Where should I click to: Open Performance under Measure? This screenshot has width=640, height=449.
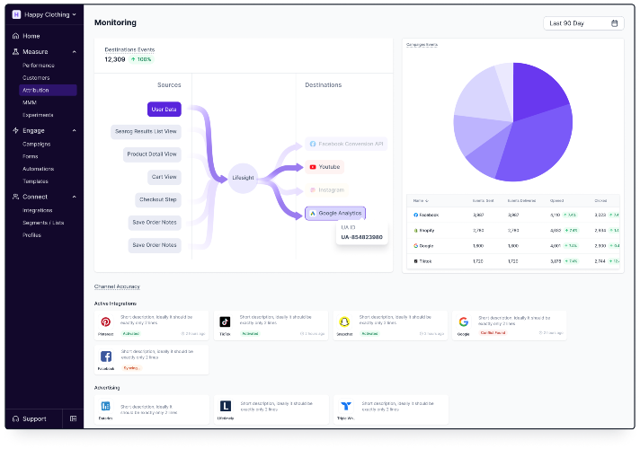(39, 66)
